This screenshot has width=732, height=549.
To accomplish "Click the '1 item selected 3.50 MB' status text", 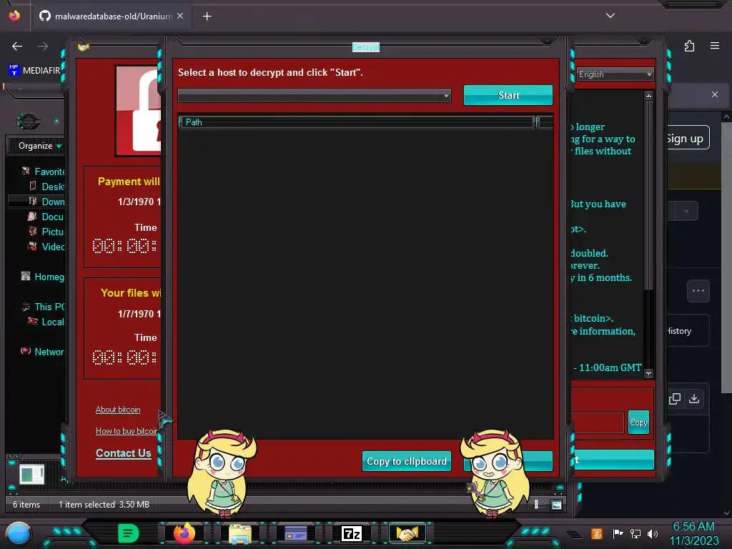I will click(104, 505).
